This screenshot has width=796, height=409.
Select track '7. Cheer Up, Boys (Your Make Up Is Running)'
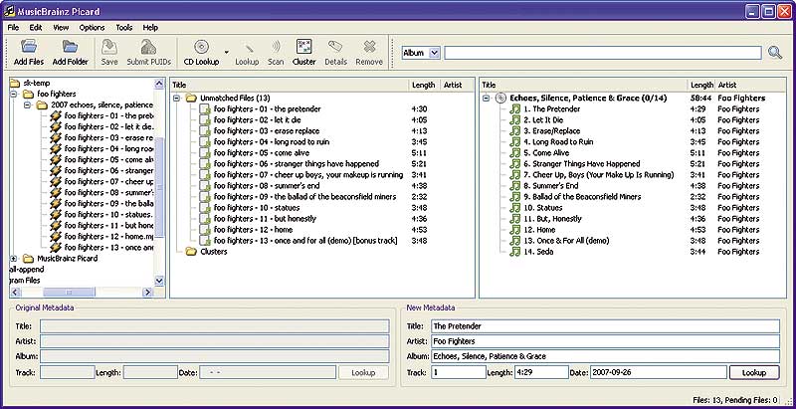coord(599,175)
